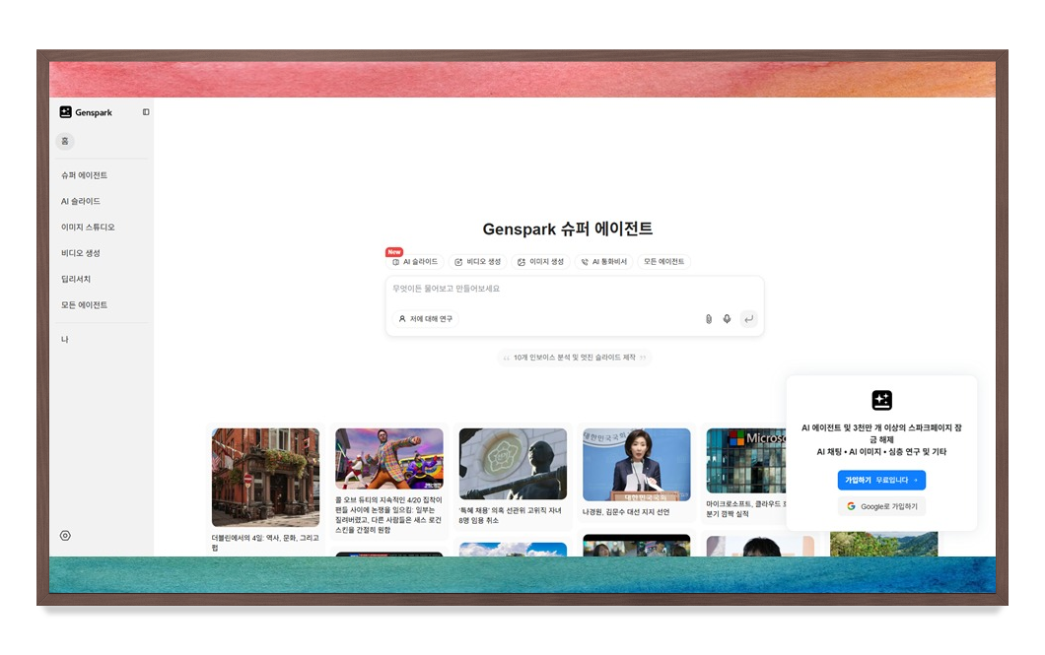This screenshot has width=1045, height=655.
Task: Open 모든 에이전트 in the sidebar
Action: click(84, 305)
